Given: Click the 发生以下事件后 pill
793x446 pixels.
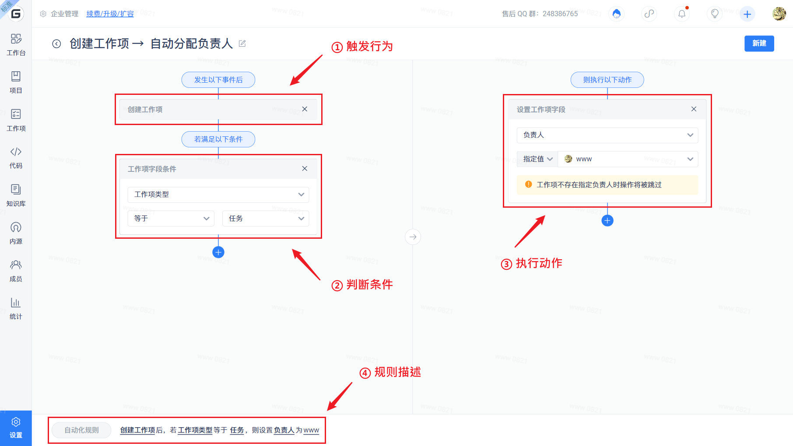Looking at the screenshot, I should [218, 80].
